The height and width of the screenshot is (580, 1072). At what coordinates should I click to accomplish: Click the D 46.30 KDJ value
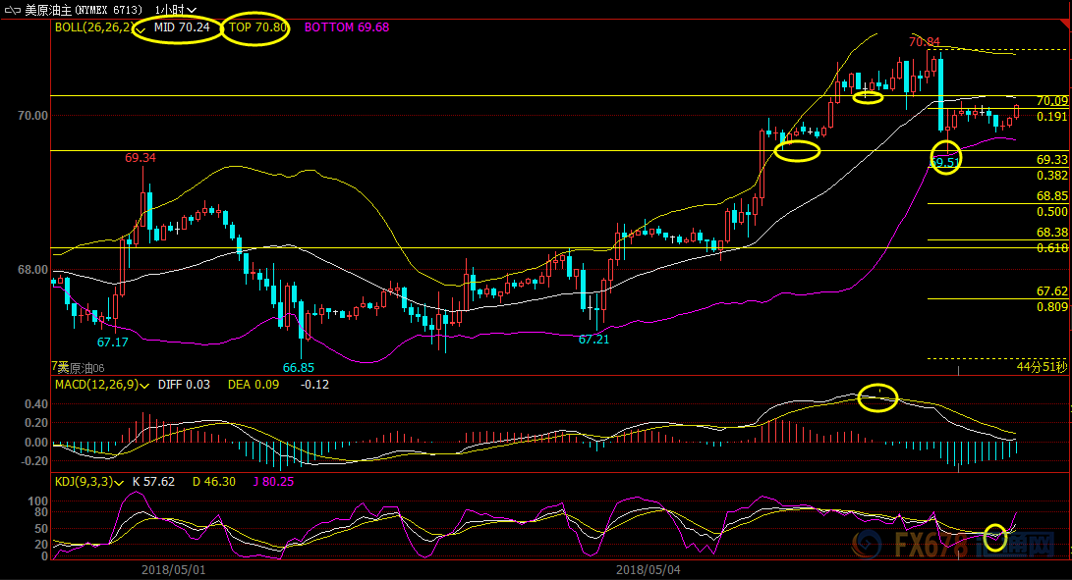point(214,482)
